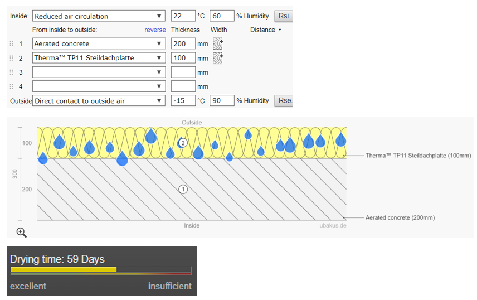Click the drag handle of layer 3

tap(11, 72)
